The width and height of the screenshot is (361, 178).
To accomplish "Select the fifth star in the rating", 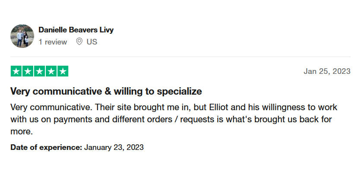I will click(63, 71).
